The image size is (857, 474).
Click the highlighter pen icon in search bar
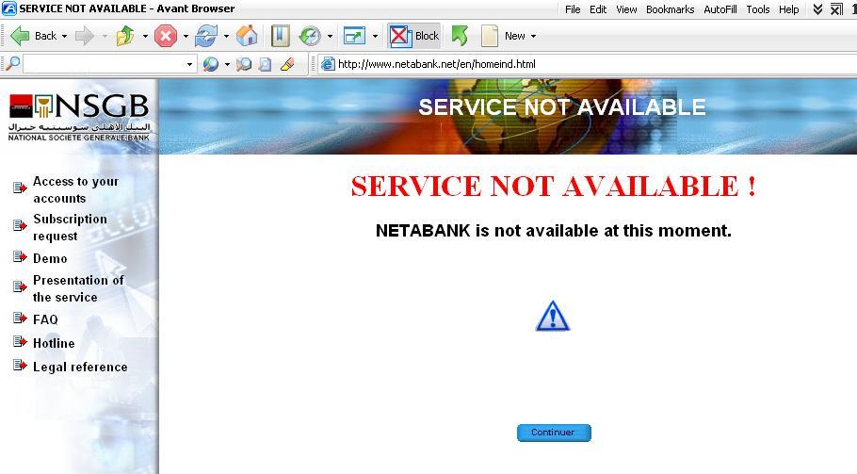tap(287, 64)
